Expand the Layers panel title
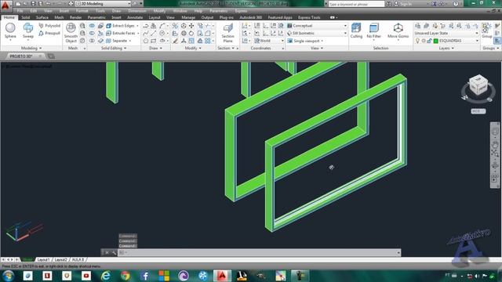Image resolution: width=502 pixels, height=282 pixels. 446,49
